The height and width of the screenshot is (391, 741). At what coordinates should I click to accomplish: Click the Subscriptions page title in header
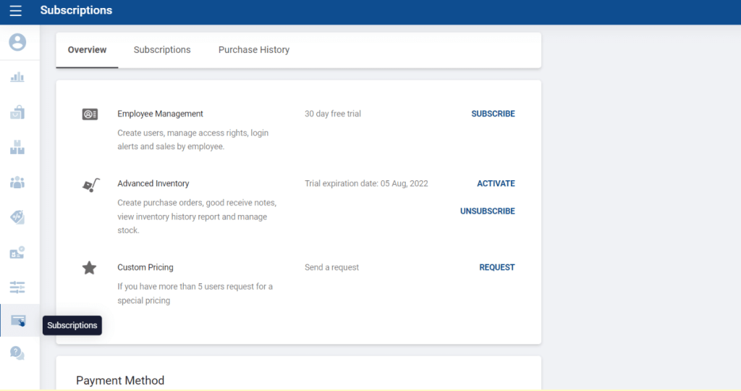76,10
